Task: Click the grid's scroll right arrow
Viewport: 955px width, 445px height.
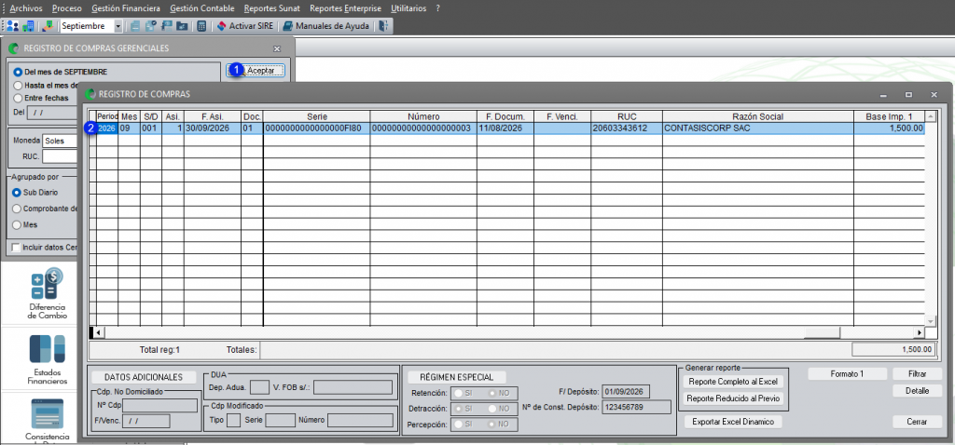Action: tap(919, 332)
